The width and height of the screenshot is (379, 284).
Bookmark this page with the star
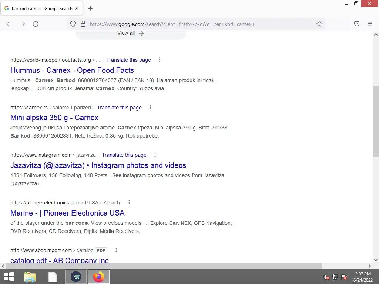pos(319,24)
